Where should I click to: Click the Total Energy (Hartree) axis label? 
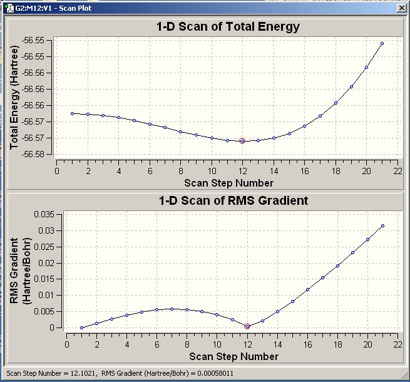[14, 97]
